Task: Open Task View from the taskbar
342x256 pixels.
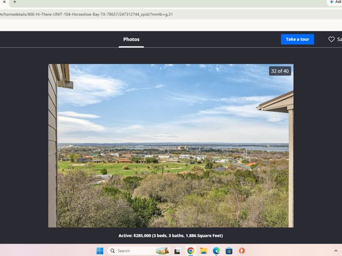Action: (x=177, y=251)
